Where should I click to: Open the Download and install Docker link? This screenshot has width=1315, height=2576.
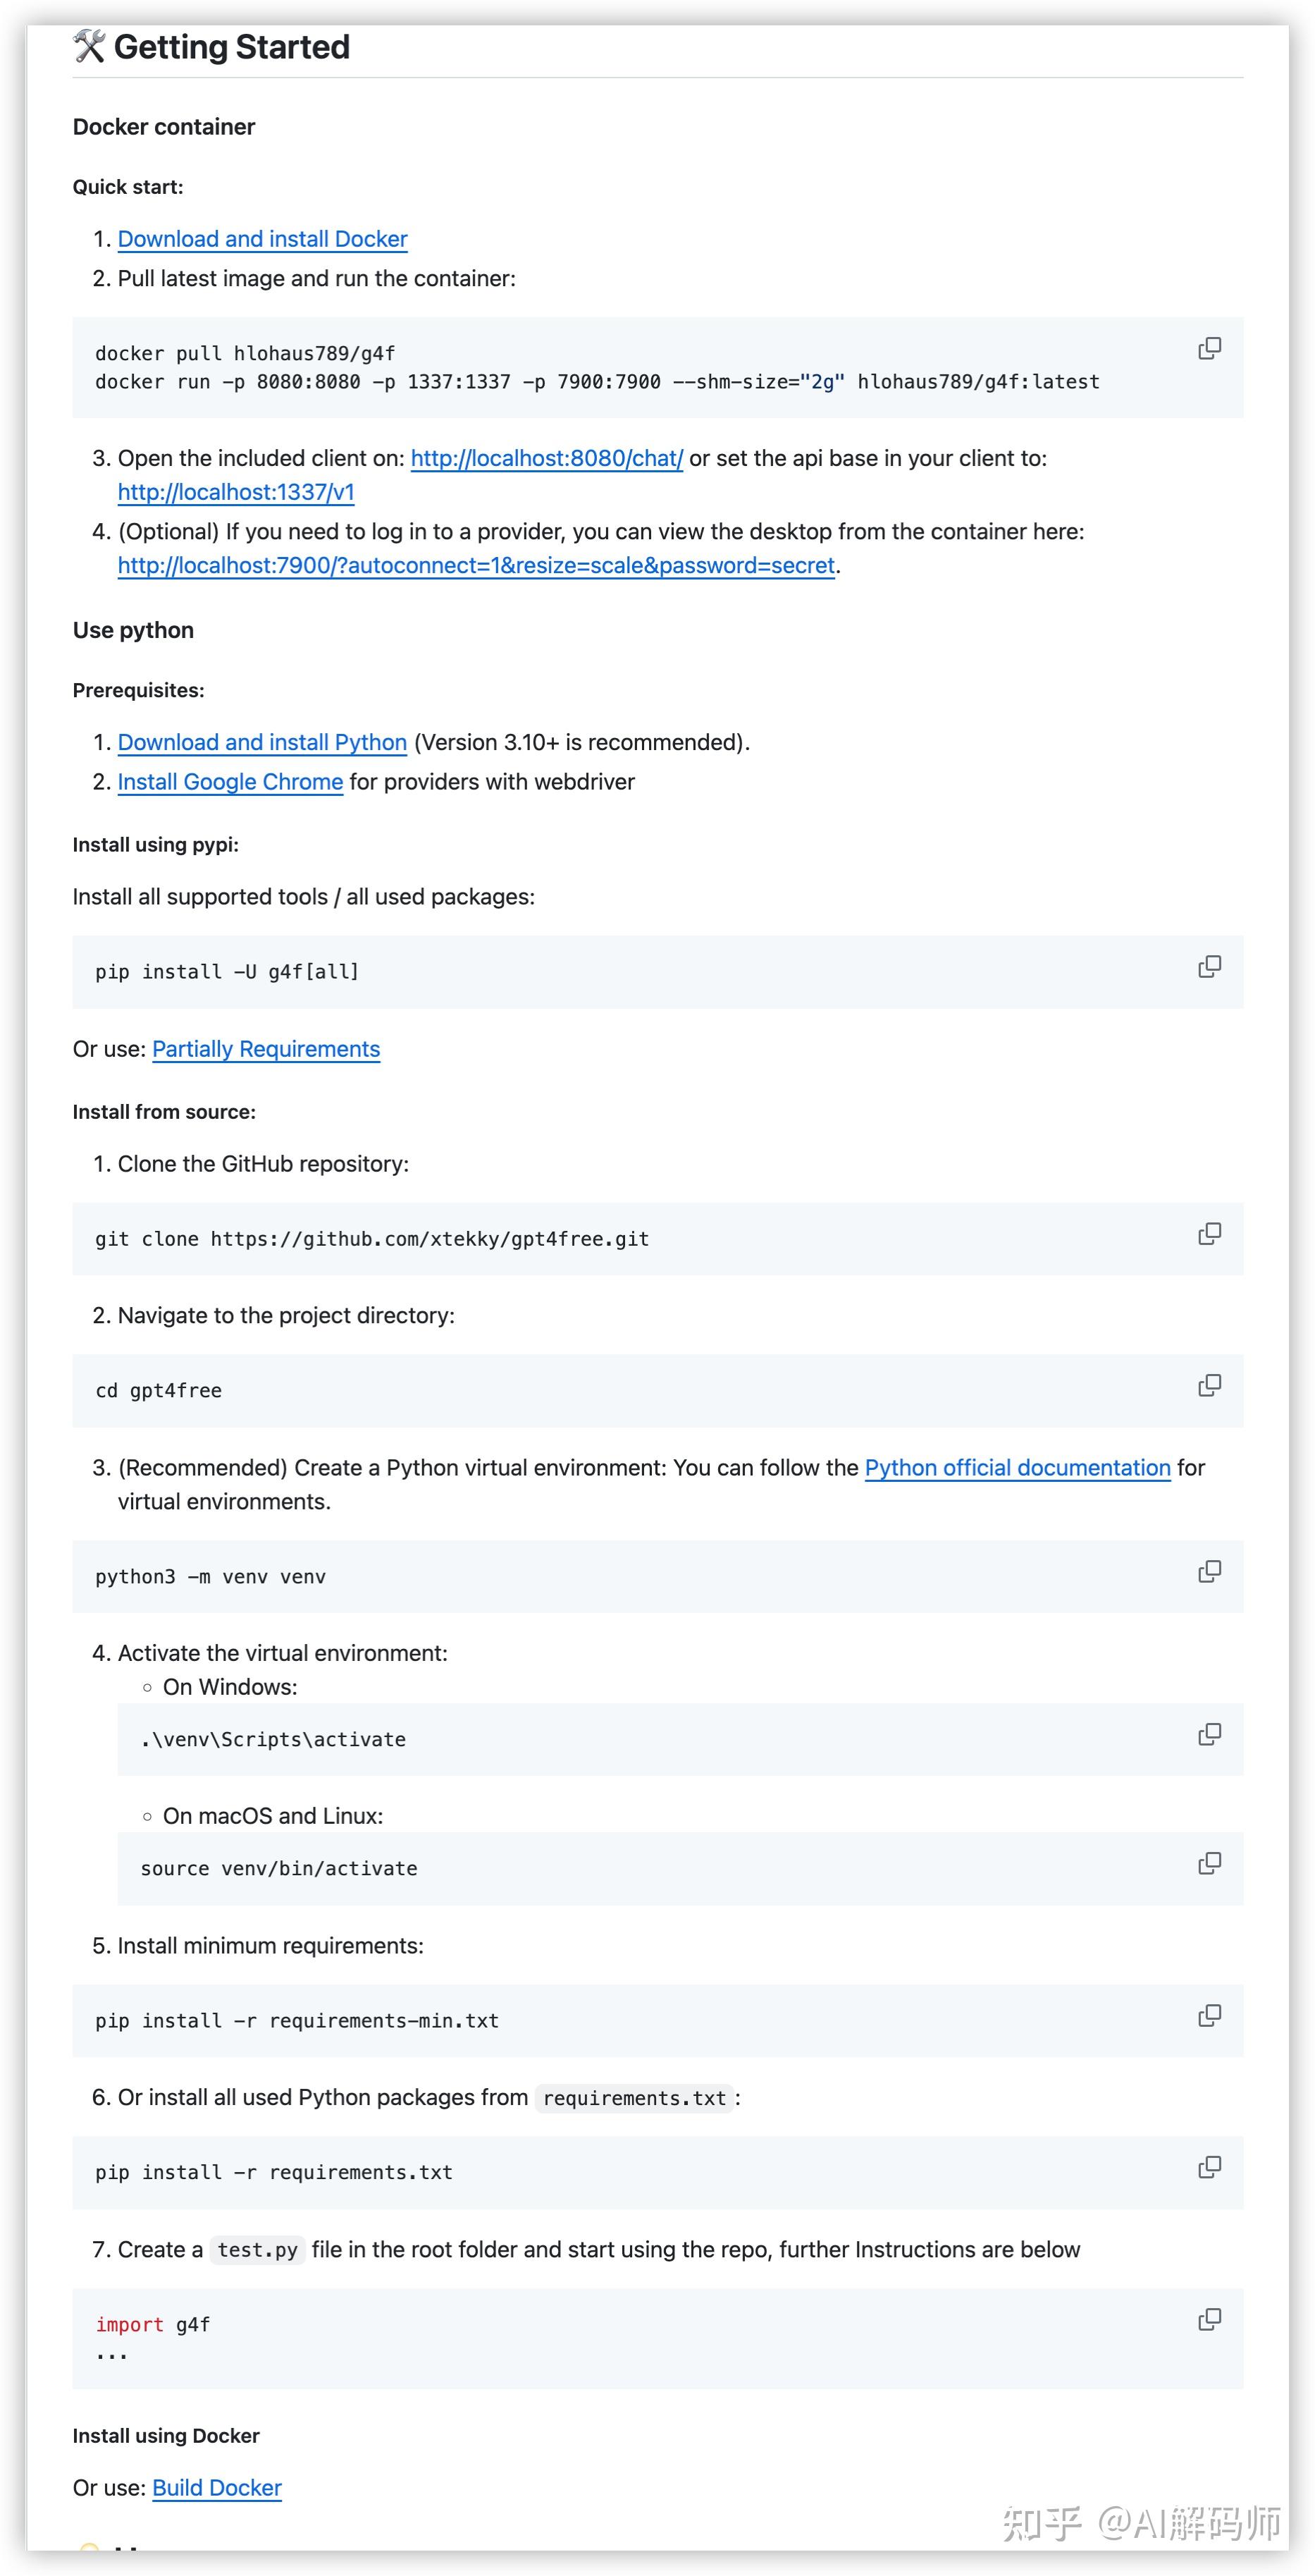click(261, 239)
